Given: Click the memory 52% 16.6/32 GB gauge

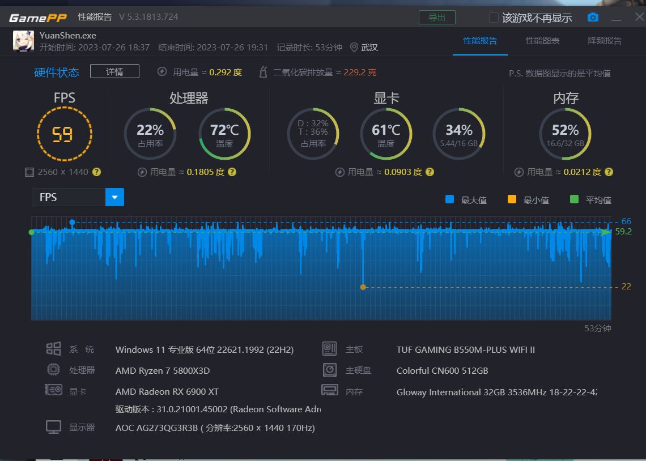Looking at the screenshot, I should tap(566, 134).
